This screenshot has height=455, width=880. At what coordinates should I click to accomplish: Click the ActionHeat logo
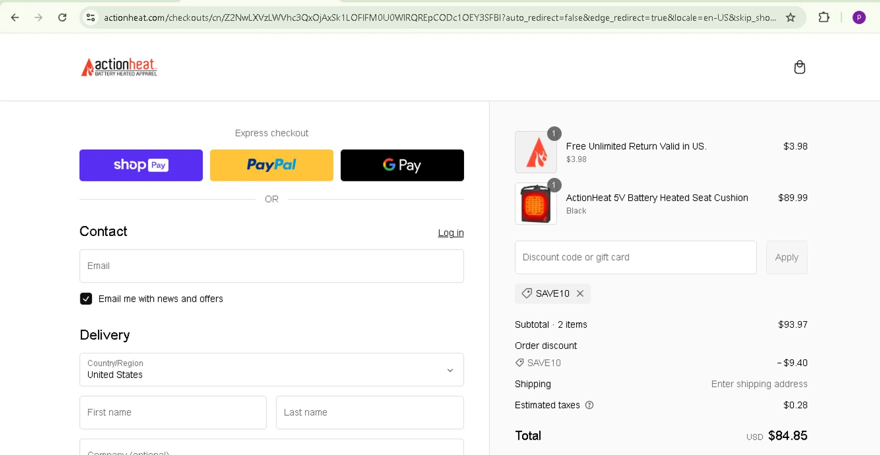(x=119, y=67)
